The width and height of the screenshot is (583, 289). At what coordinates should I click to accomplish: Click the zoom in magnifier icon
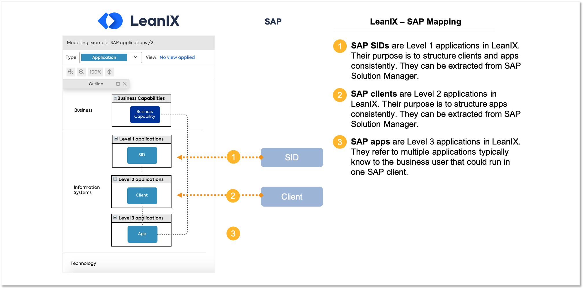[x=71, y=72]
